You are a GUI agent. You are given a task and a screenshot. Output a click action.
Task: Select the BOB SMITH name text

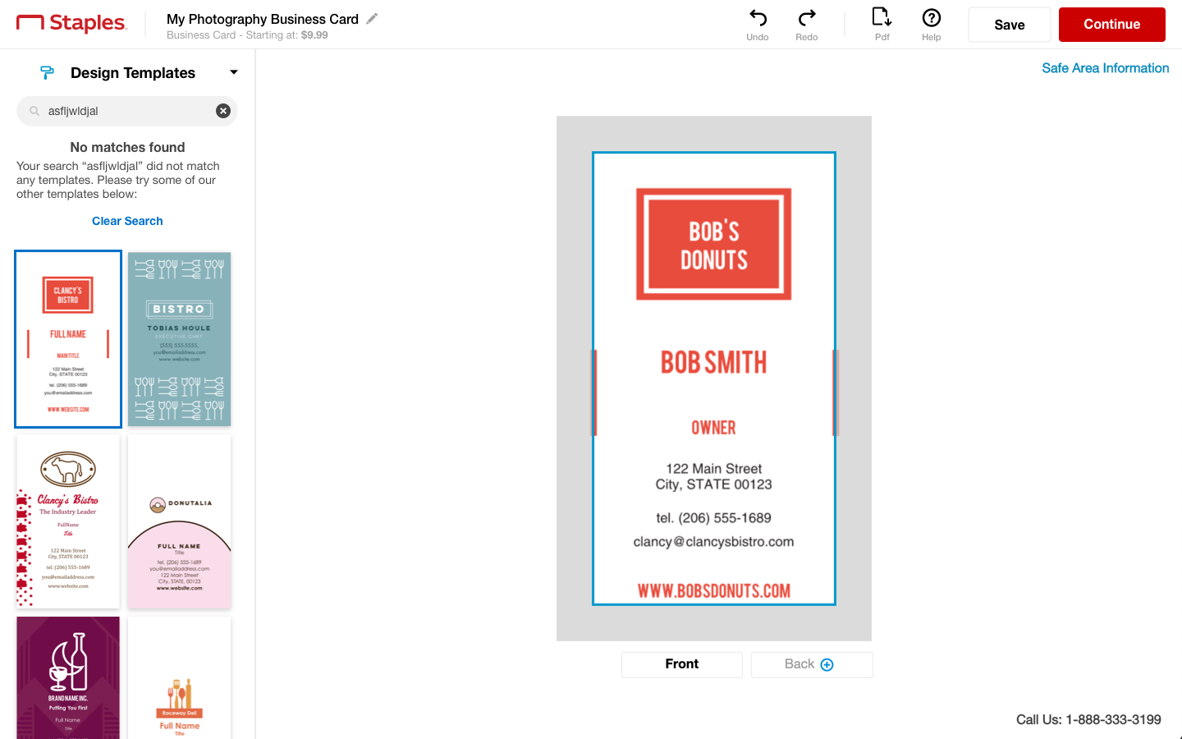coord(714,362)
